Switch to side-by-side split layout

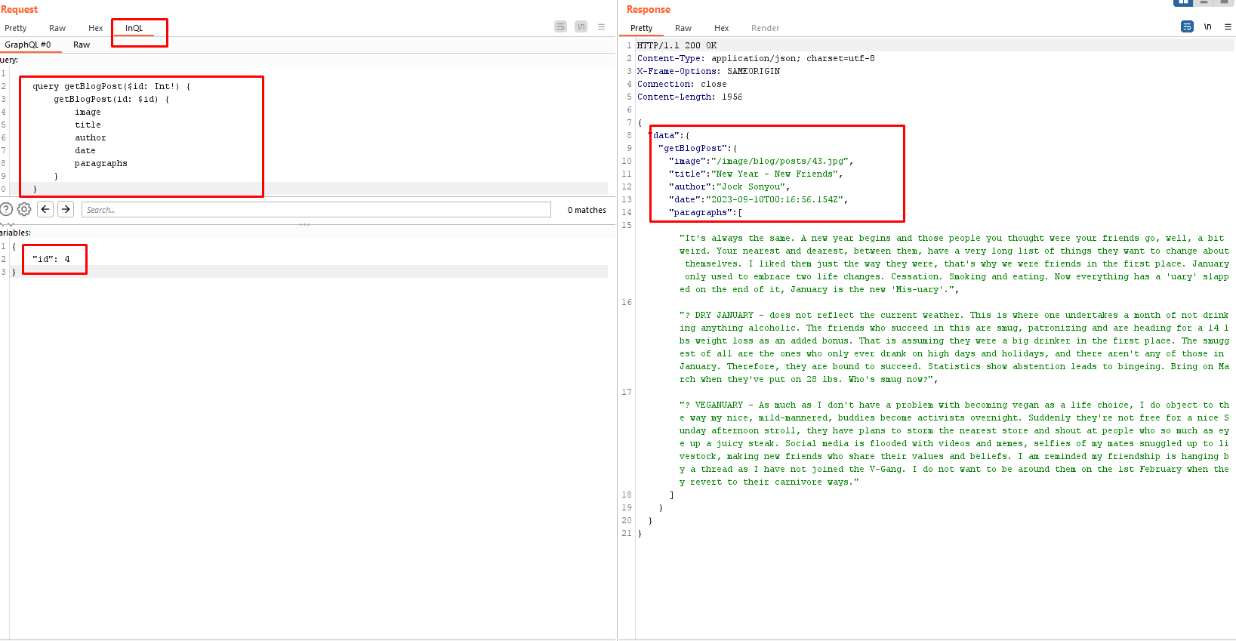point(1182,2)
